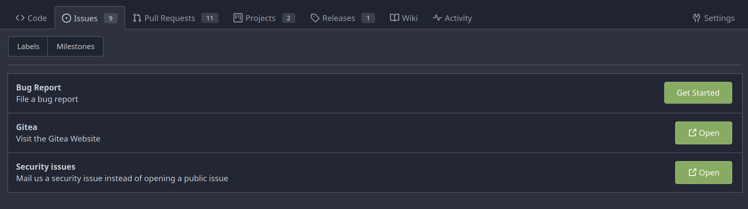Image resolution: width=748 pixels, height=209 pixels.
Task: Click the Activity pulse icon
Action: click(437, 18)
